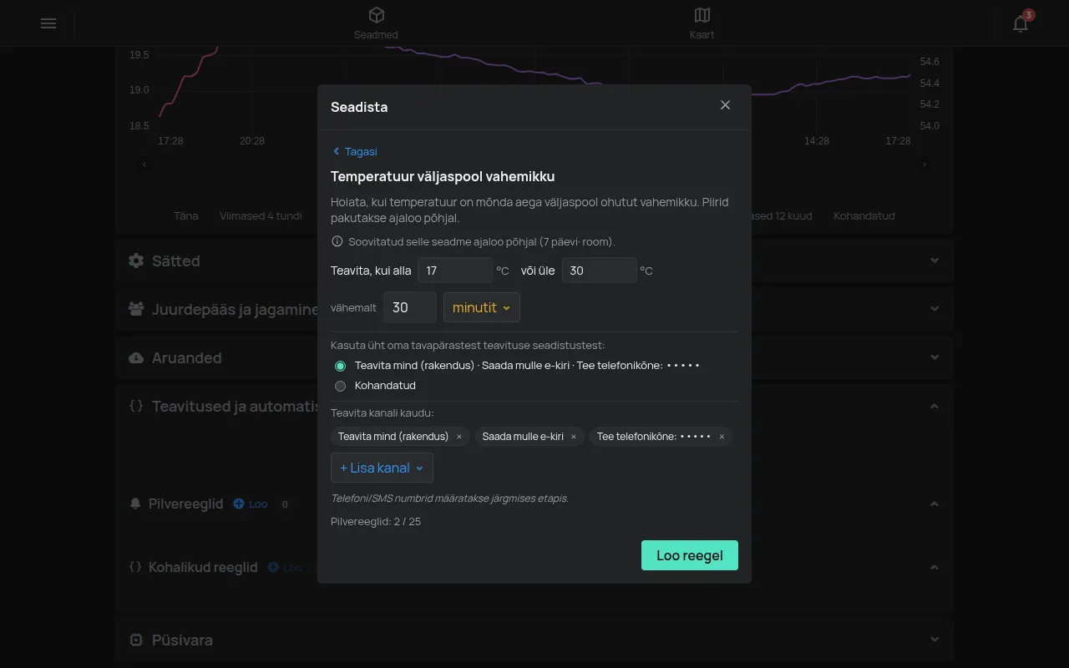Click Loo next to Pilvereeglid
This screenshot has height=668, width=1069.
[x=251, y=504]
